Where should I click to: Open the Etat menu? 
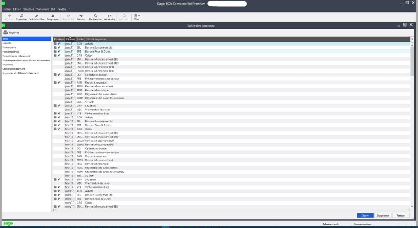[53, 9]
